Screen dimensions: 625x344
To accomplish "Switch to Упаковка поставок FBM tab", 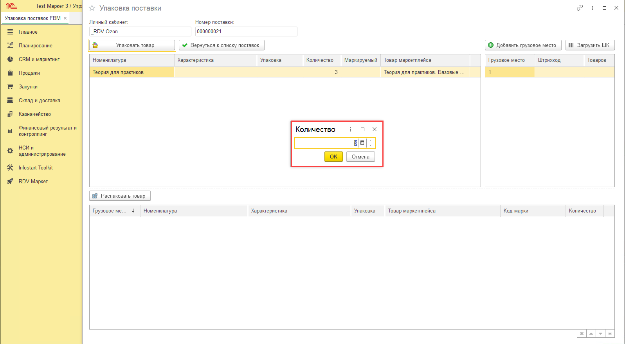I will click(x=32, y=18).
